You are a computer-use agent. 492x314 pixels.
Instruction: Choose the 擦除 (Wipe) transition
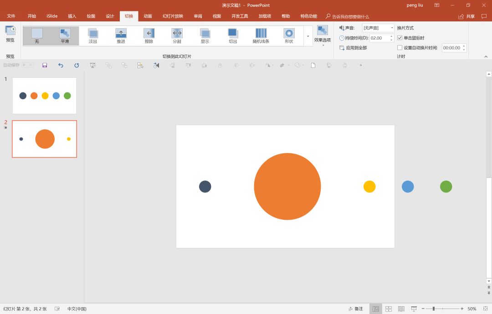coord(149,36)
